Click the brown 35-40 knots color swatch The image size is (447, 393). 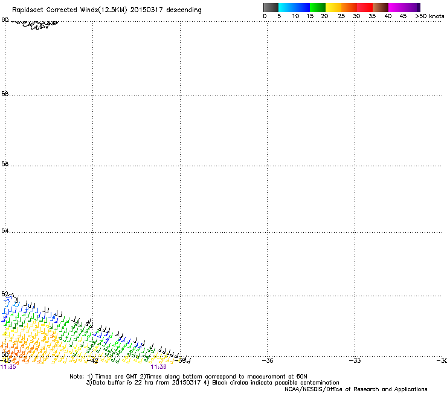click(381, 7)
